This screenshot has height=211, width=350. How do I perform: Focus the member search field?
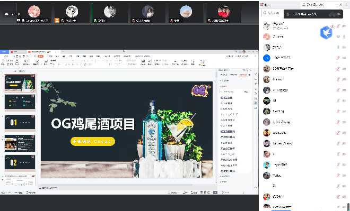pyautogui.click(x=273, y=13)
